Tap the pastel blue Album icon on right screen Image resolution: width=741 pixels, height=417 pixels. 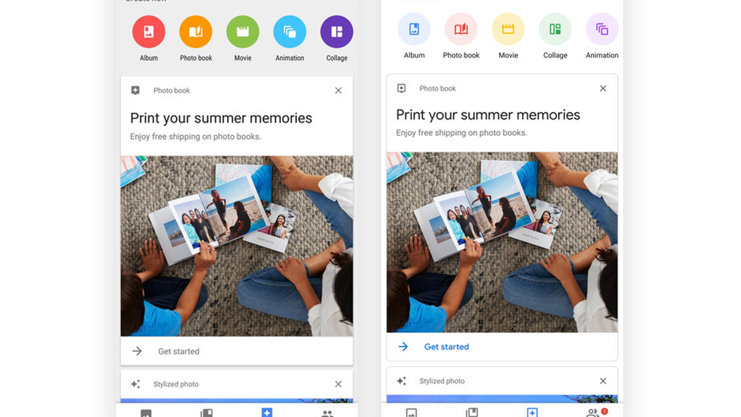414,29
